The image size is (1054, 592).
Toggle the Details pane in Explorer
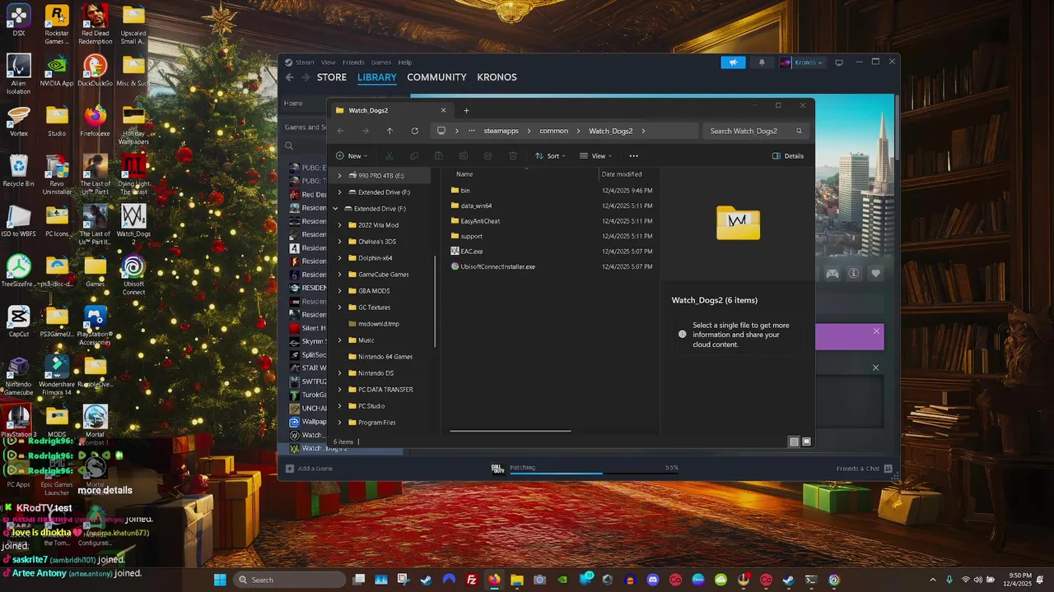tap(788, 155)
